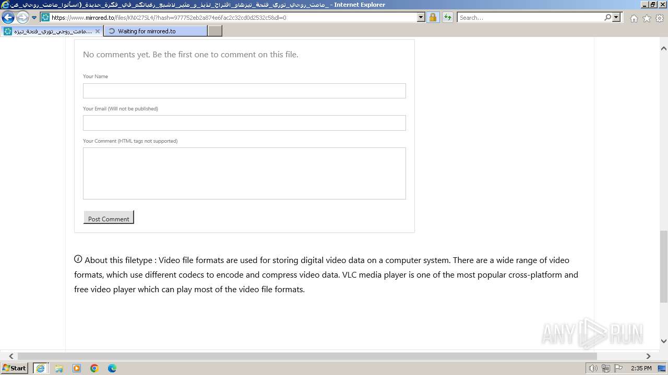Go to the Home page icon
668x375 pixels.
point(634,18)
